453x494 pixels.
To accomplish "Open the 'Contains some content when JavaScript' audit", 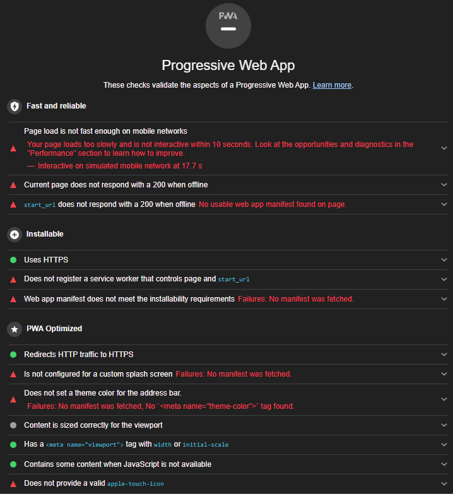I will coord(228,464).
